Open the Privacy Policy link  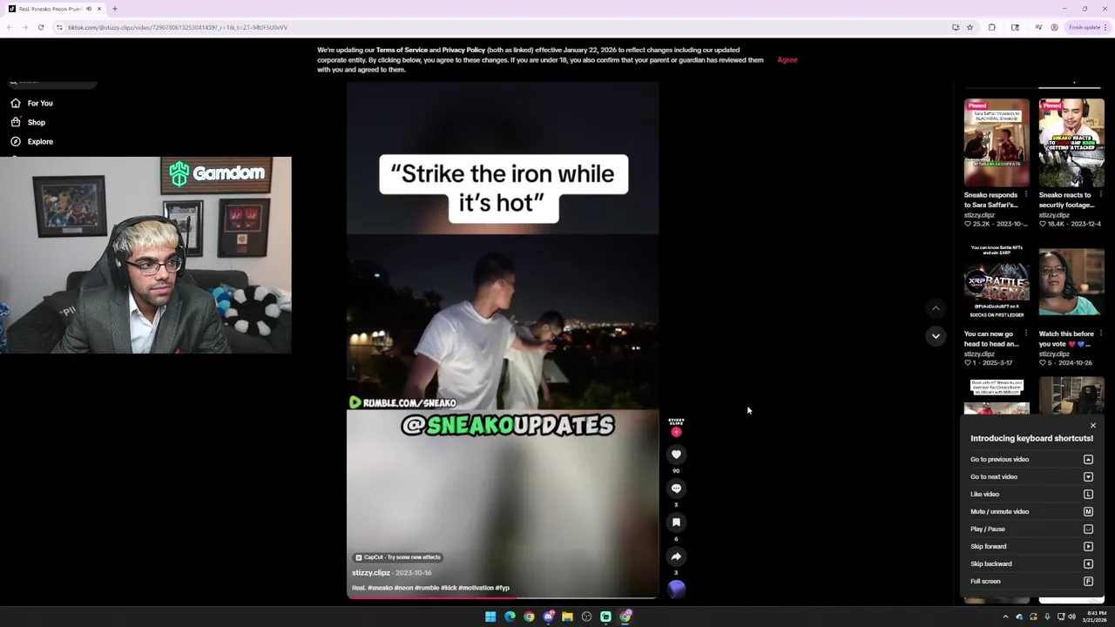(463, 50)
